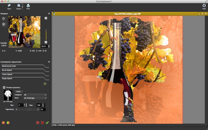This screenshot has width=208, height=130.
Task: Click the Vignetting slider left arrow
Action: [x=16, y=109]
